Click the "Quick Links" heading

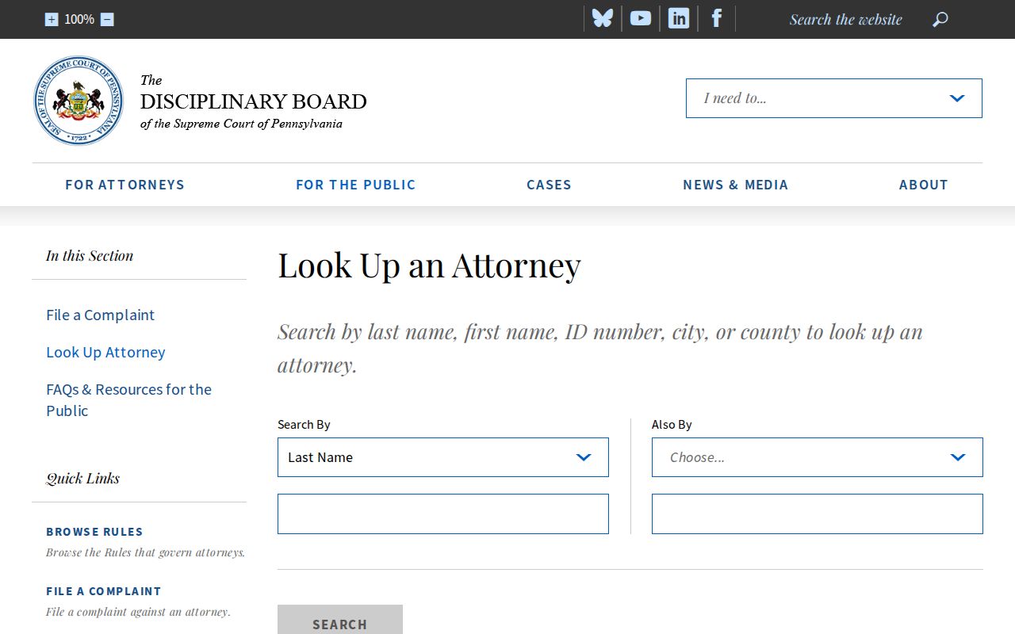[83, 478]
